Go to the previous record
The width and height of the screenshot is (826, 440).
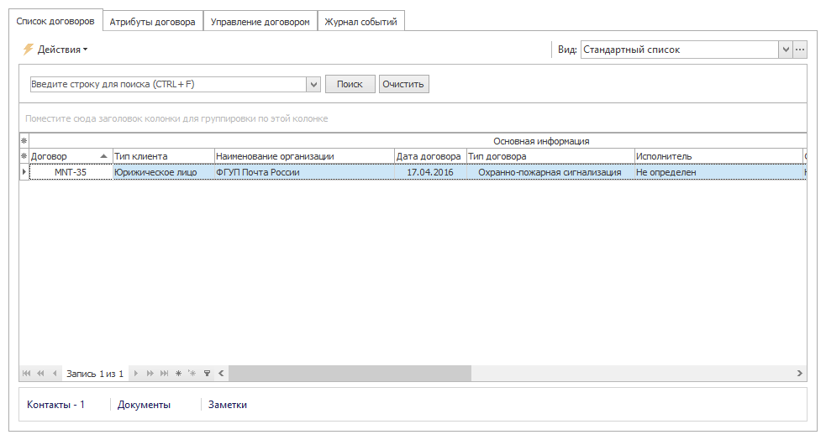pyautogui.click(x=55, y=373)
